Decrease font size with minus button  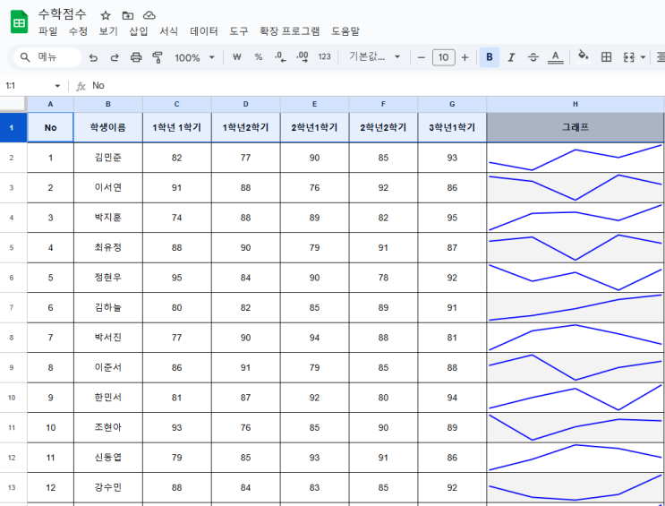click(x=422, y=57)
